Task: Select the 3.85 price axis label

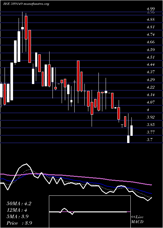Action: 151,125
